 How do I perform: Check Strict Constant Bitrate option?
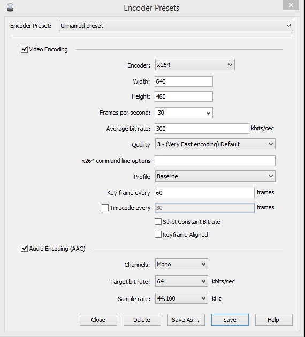point(158,222)
